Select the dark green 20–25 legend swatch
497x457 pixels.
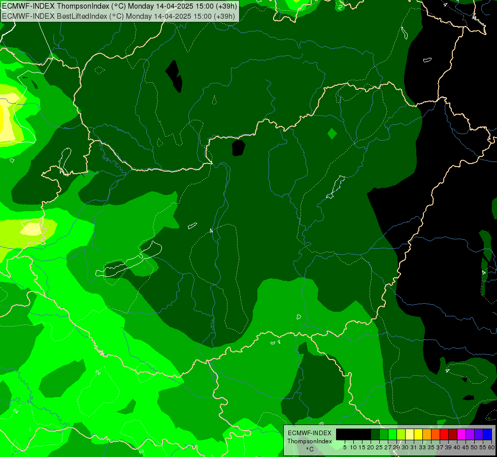(375, 434)
